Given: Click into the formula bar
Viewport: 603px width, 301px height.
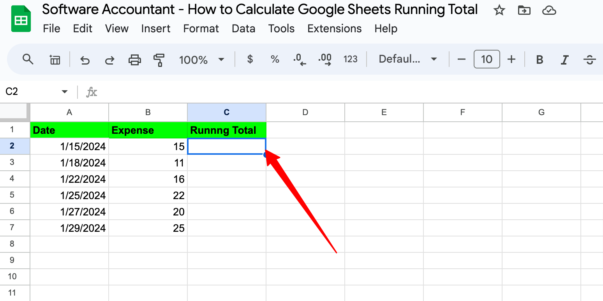Looking at the screenshot, I should coord(351,92).
